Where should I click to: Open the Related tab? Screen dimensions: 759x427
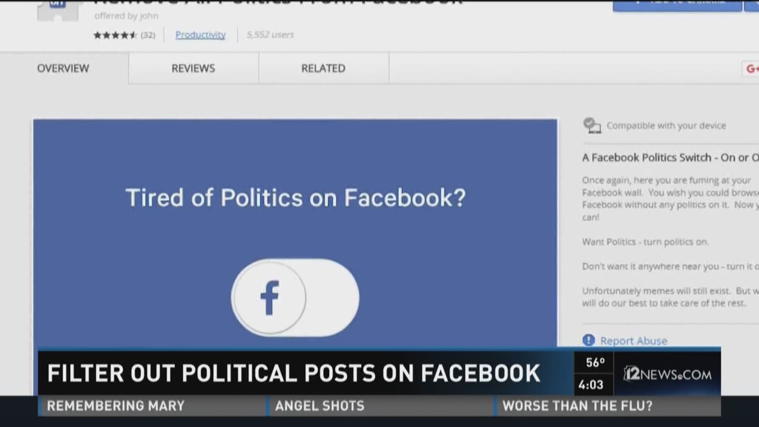point(323,68)
